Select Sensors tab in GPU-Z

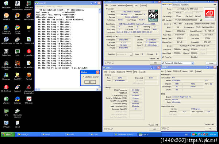[176, 5]
